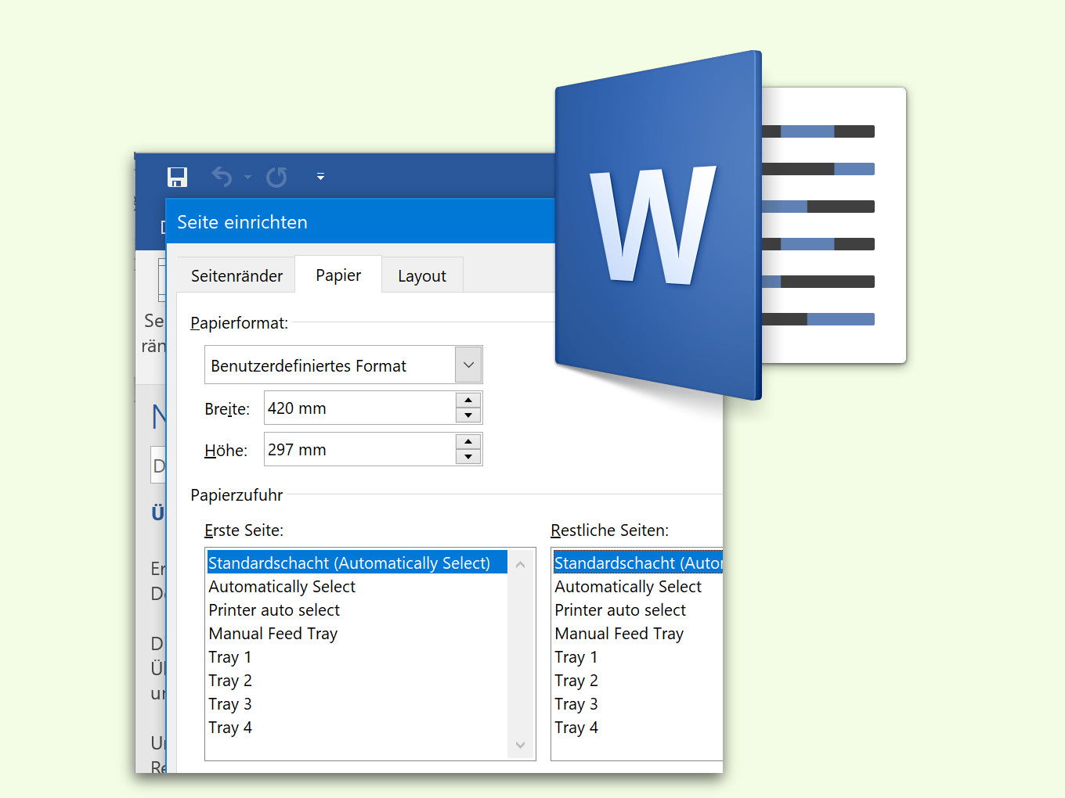
Task: Select Standardschacht entry under Restliche Seiten
Action: click(x=637, y=563)
